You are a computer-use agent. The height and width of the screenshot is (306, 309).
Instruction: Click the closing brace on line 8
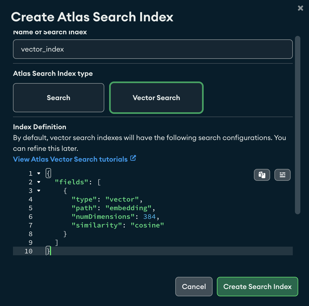pos(65,234)
